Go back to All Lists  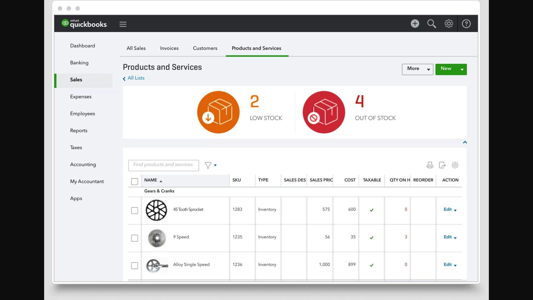point(136,78)
